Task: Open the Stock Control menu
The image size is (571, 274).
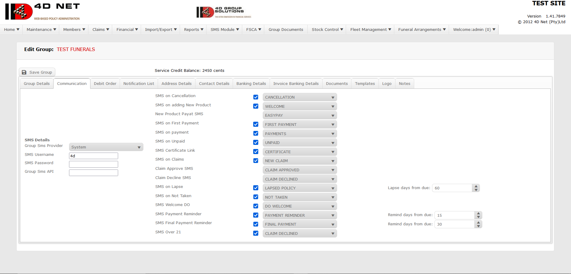Action: click(x=327, y=29)
